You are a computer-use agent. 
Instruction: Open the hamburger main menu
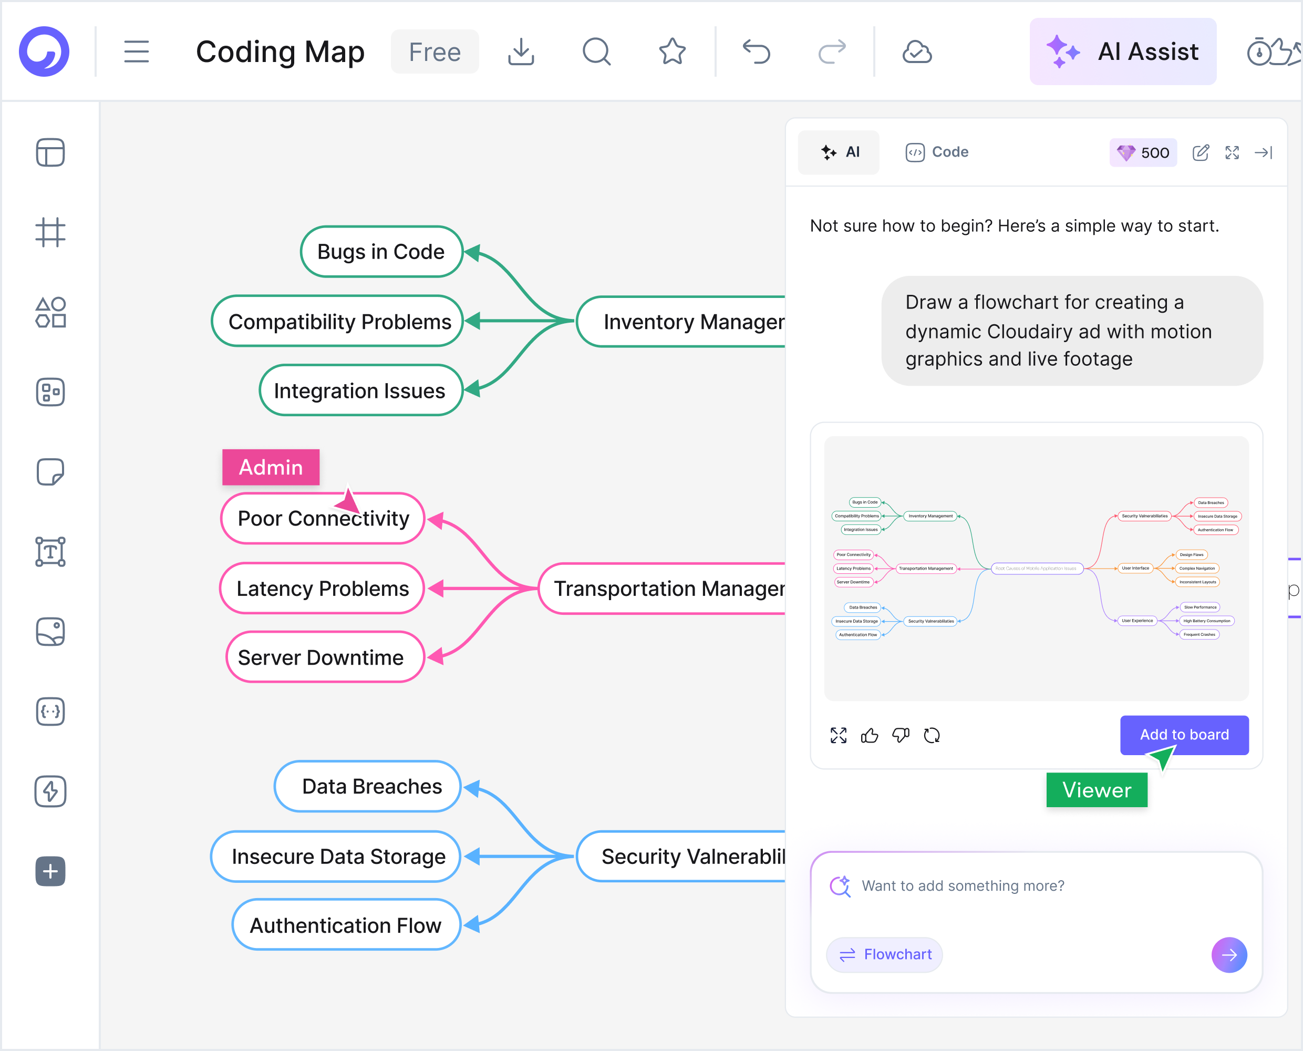[x=136, y=51]
